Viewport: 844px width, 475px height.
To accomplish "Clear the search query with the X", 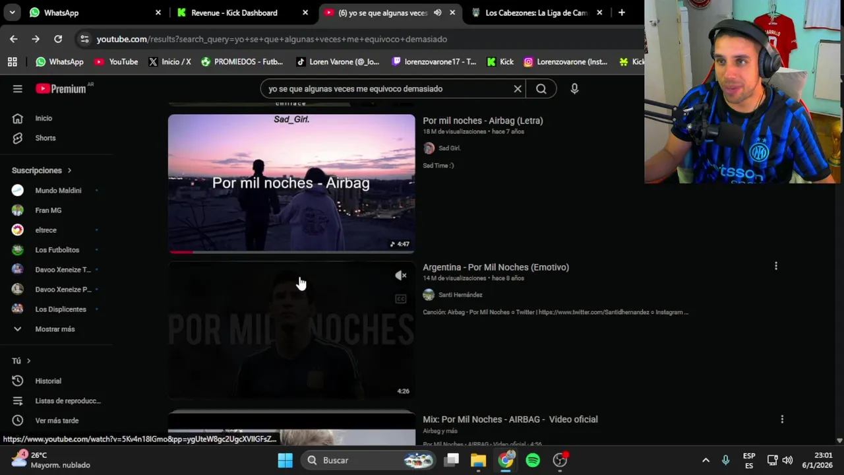I will tap(518, 88).
